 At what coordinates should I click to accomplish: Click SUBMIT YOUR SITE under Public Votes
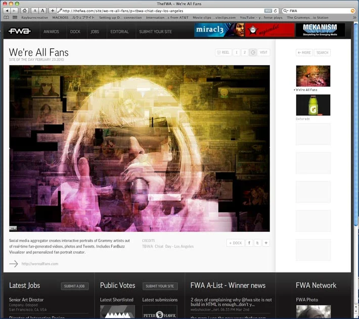click(160, 286)
